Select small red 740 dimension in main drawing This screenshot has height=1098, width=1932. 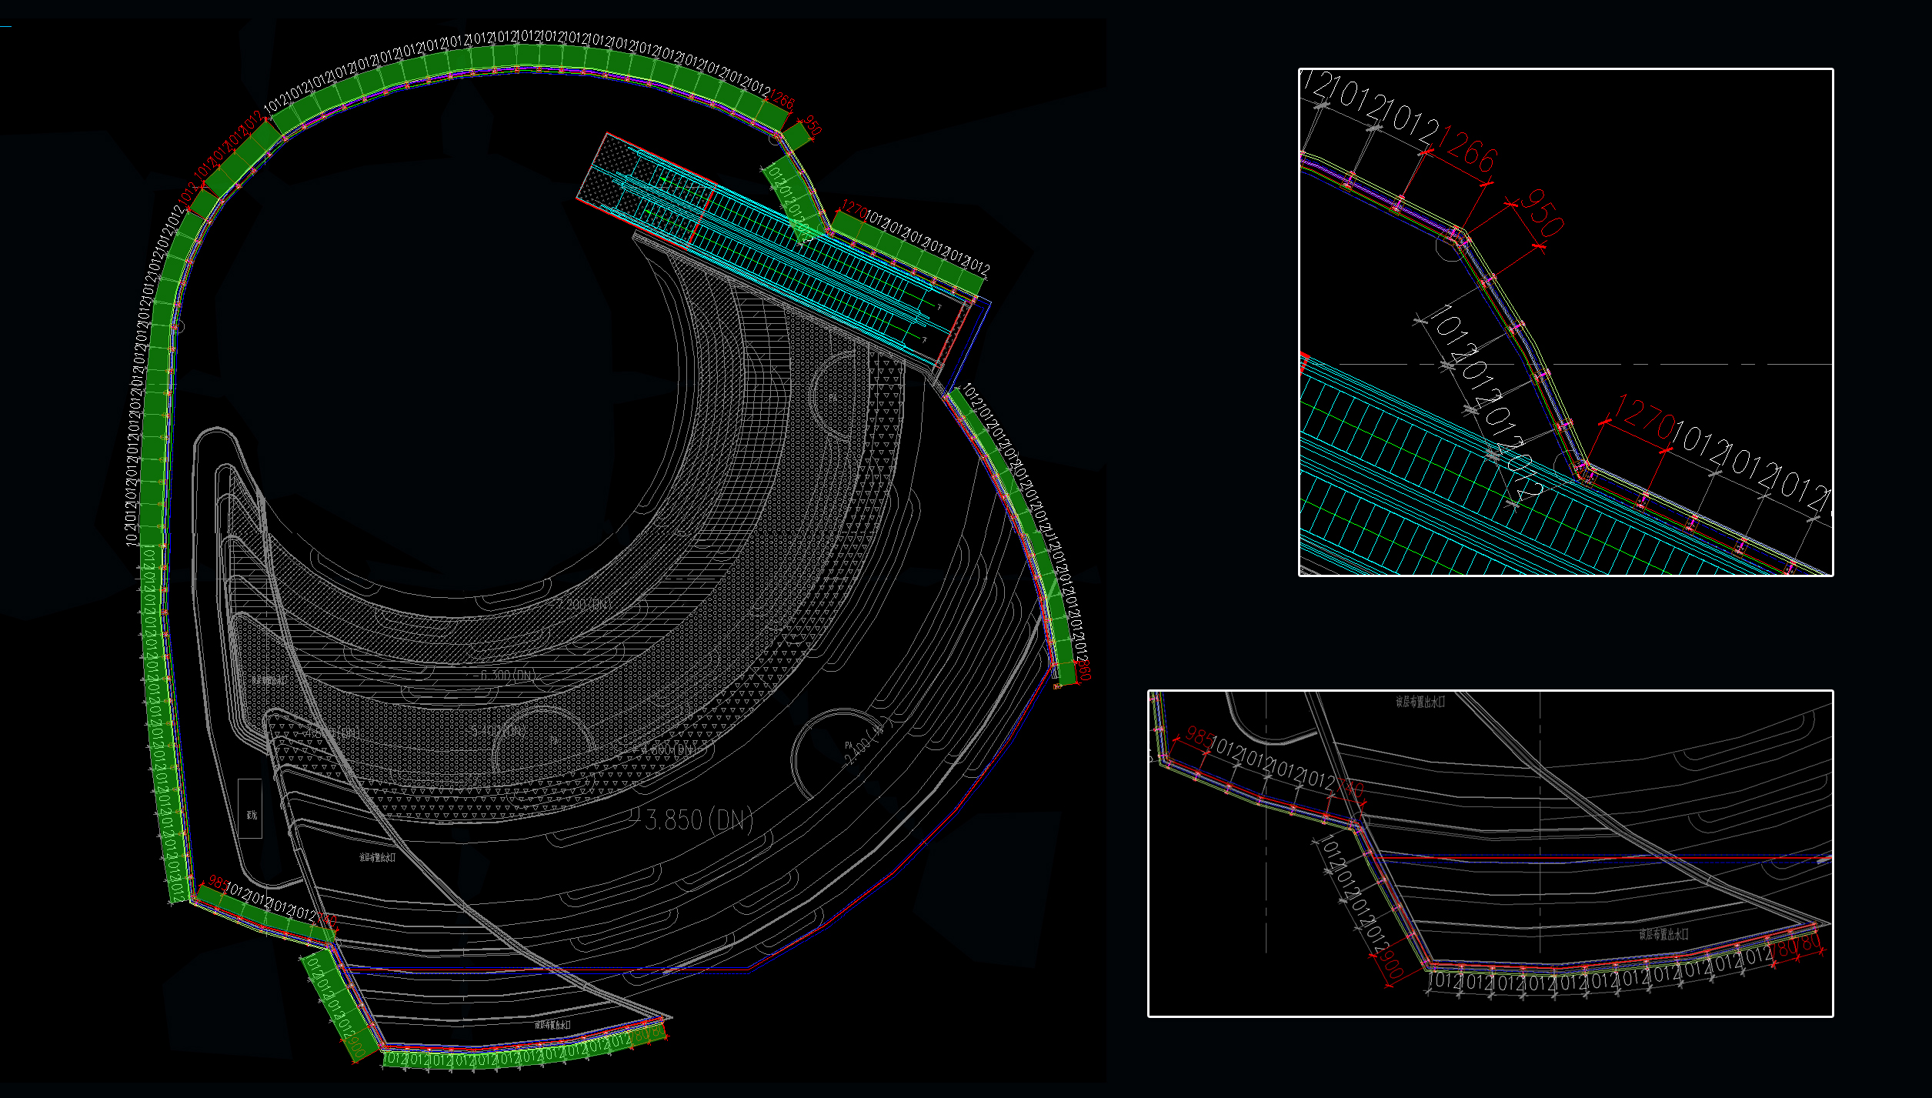[x=327, y=919]
